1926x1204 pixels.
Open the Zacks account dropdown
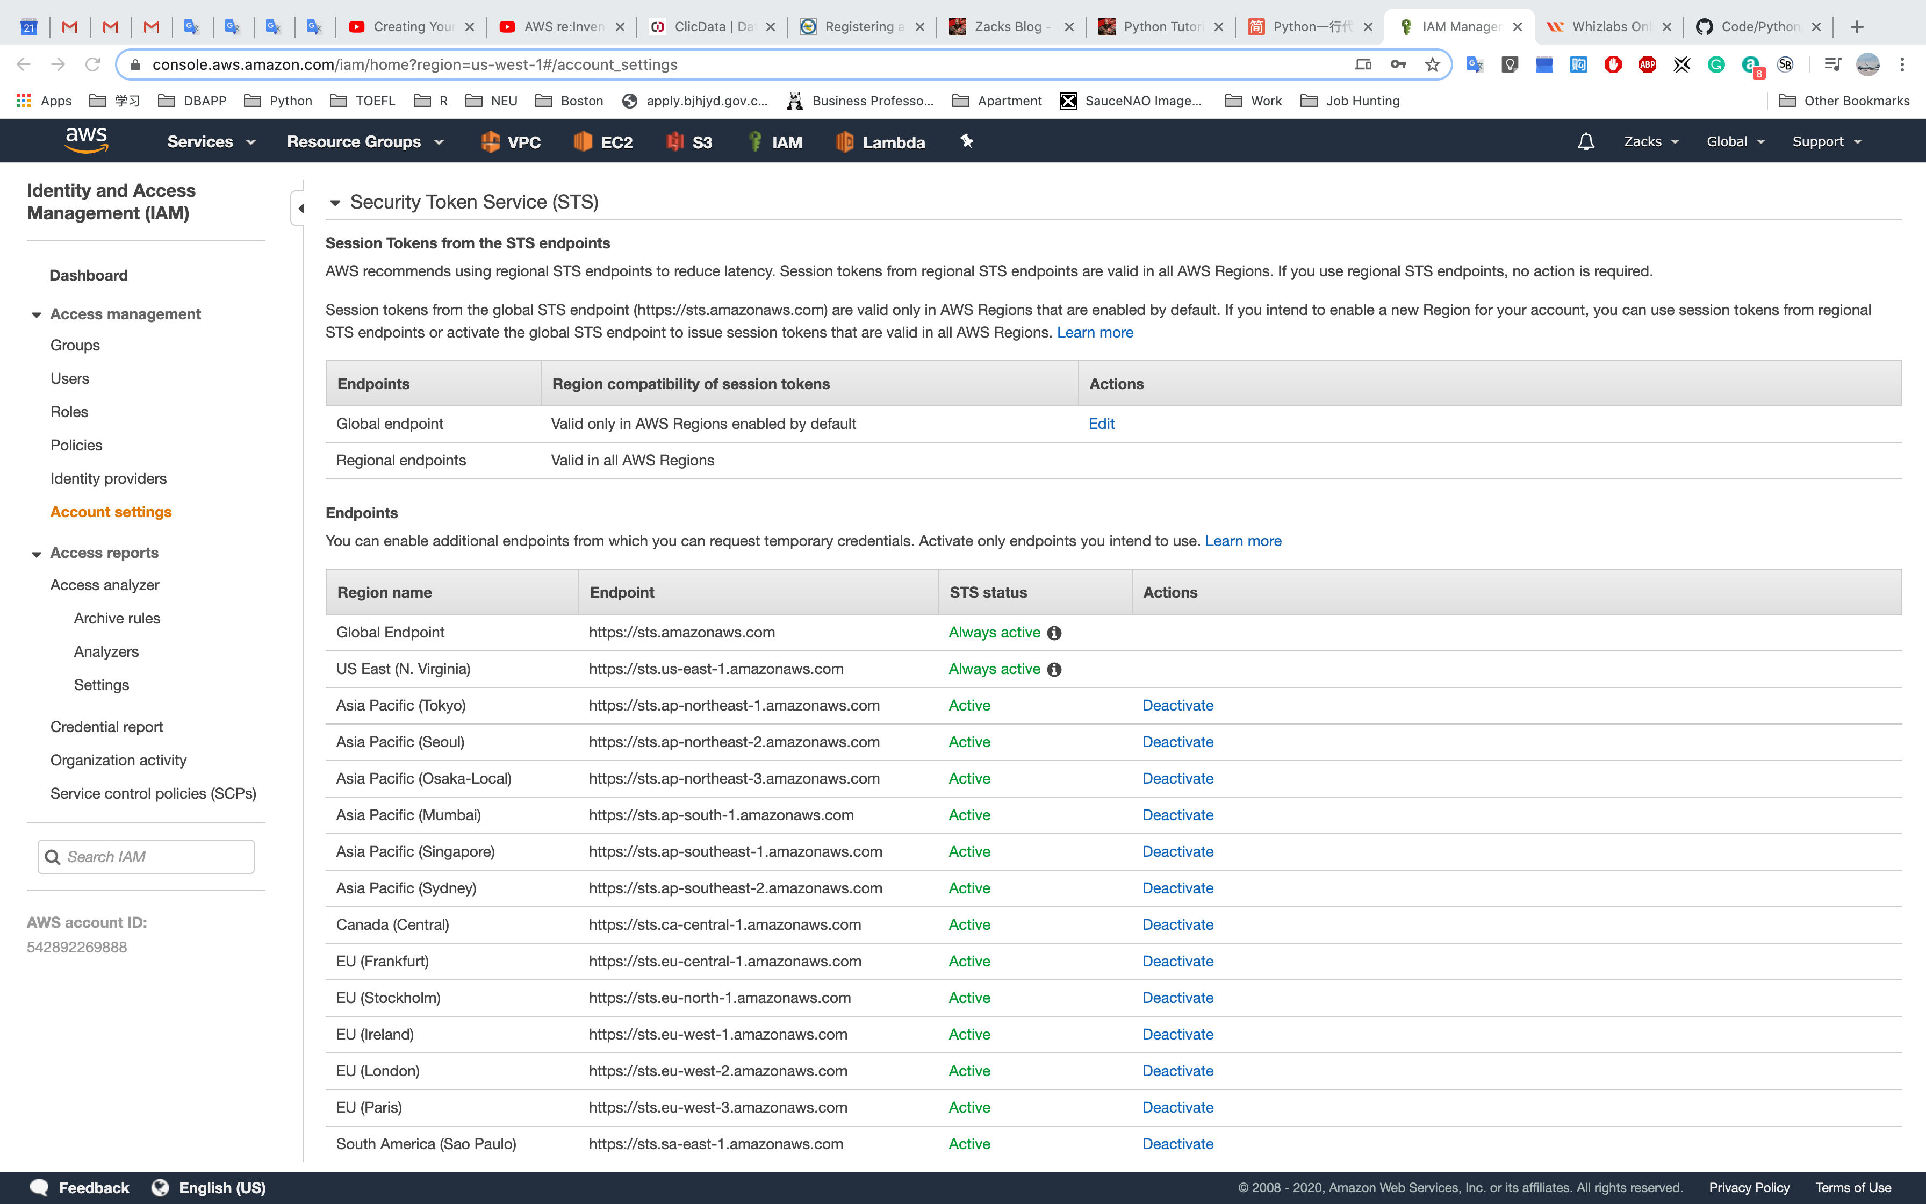[x=1651, y=142]
